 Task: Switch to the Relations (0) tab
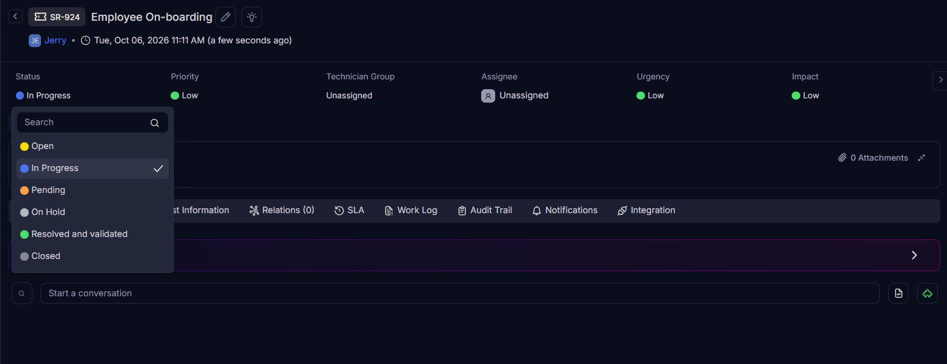tap(282, 210)
